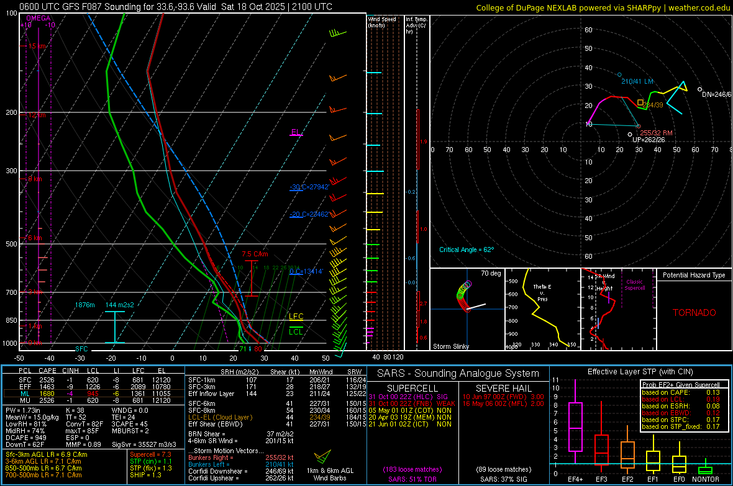This screenshot has height=486, width=733.
Task: Click the 255/32 RM storm motion marker
Action: coord(639,126)
